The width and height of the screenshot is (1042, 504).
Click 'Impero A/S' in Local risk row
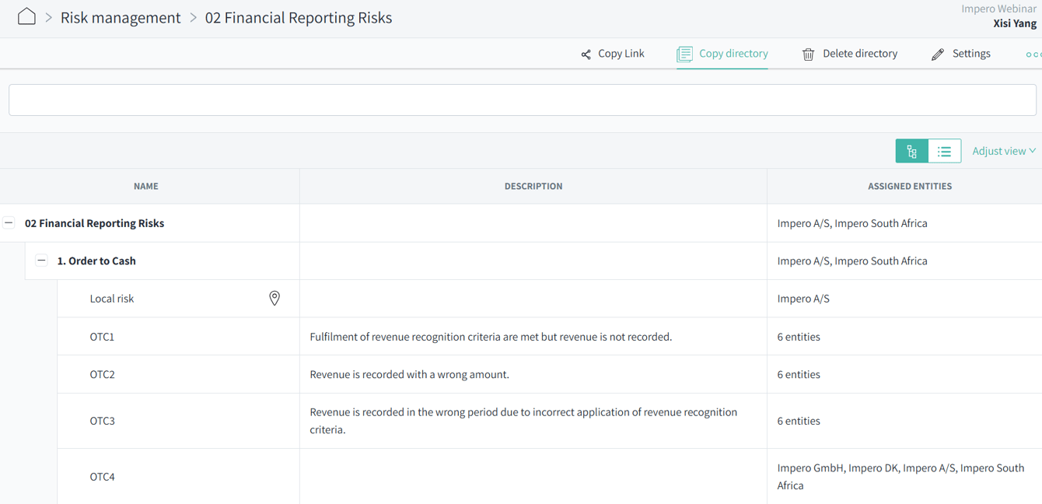803,299
